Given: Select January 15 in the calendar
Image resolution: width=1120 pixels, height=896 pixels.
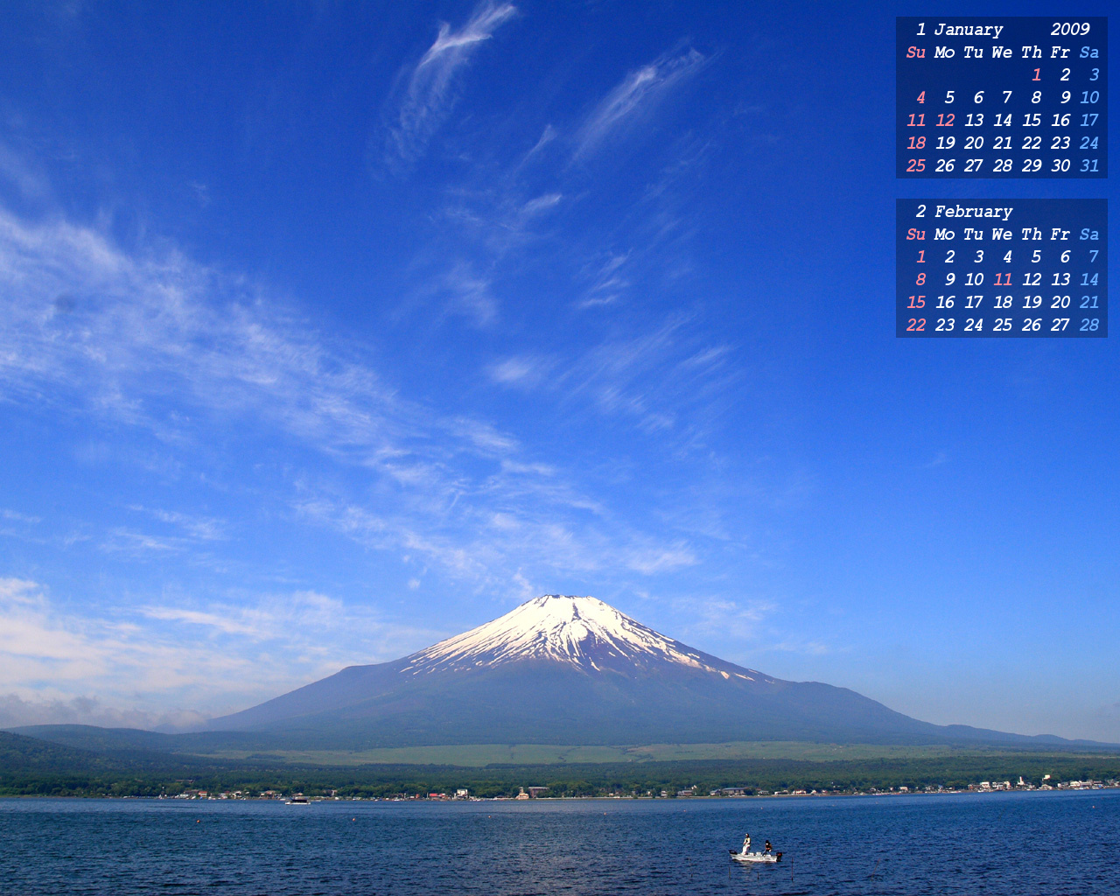Looking at the screenshot, I should pos(1032,121).
